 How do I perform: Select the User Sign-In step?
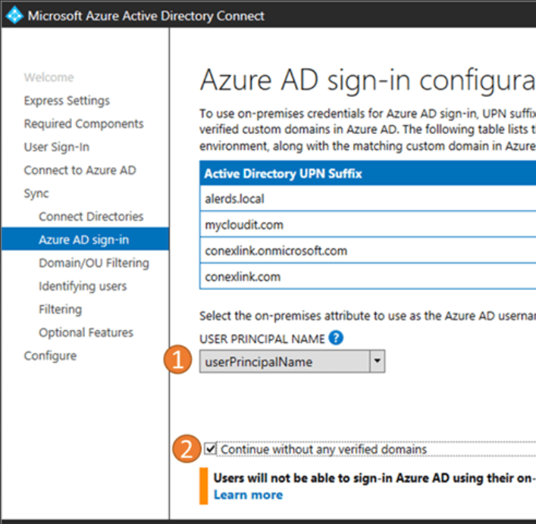point(56,147)
